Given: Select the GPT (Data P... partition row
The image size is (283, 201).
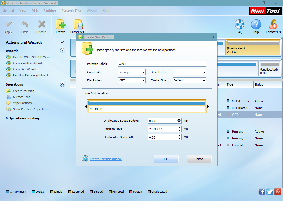Looking at the screenshot, I should tap(250, 108).
